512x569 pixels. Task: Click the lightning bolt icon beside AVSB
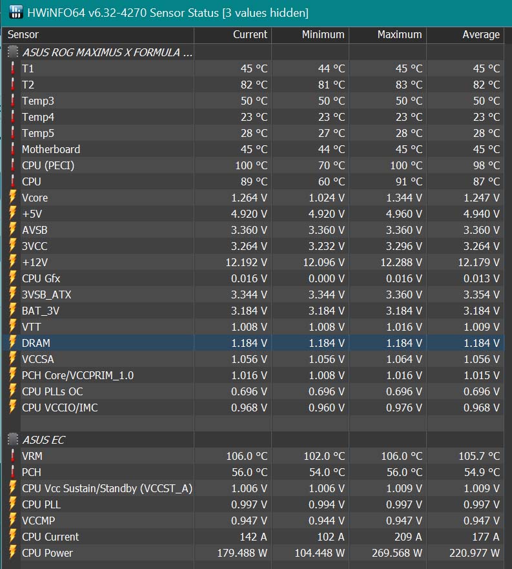tap(13, 229)
